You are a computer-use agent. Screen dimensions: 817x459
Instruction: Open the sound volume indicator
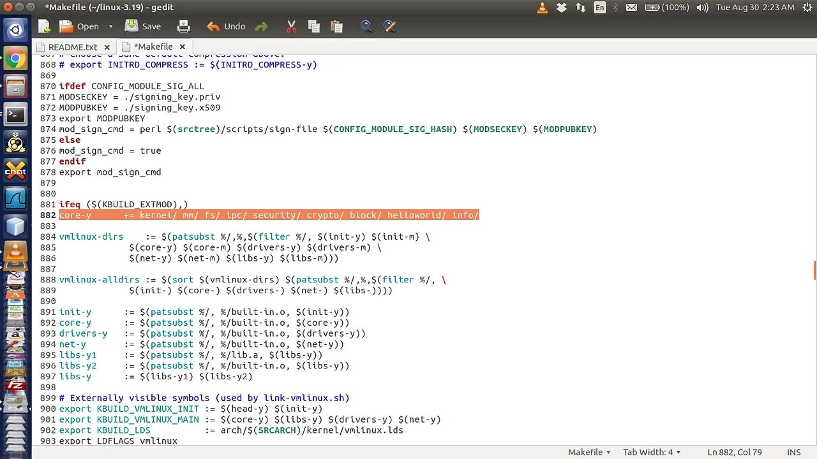pyautogui.click(x=702, y=8)
